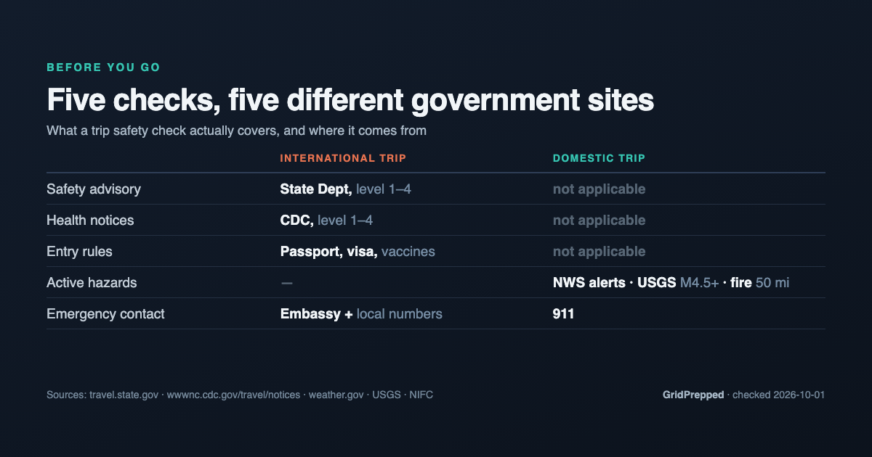The width and height of the screenshot is (872, 457).
Task: Click the "Embassy + local numbers" cell
Action: [361, 314]
